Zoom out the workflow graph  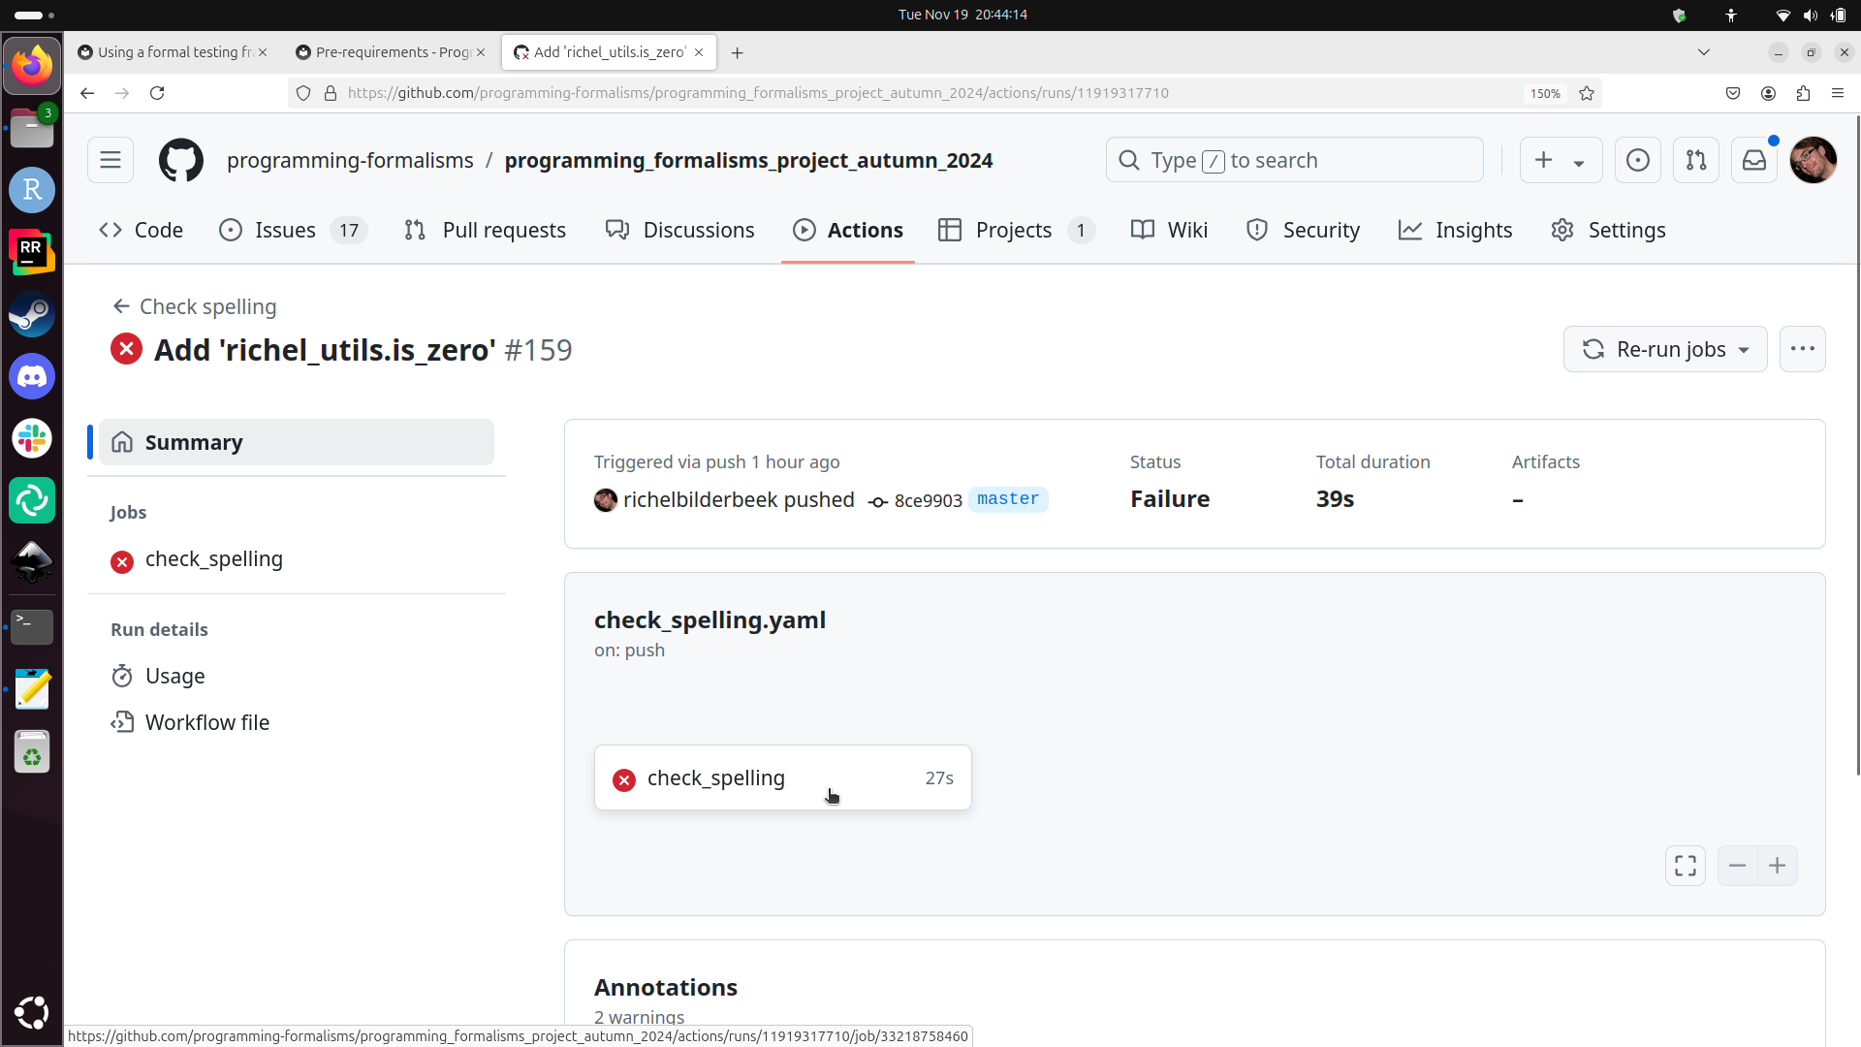[1737, 866]
